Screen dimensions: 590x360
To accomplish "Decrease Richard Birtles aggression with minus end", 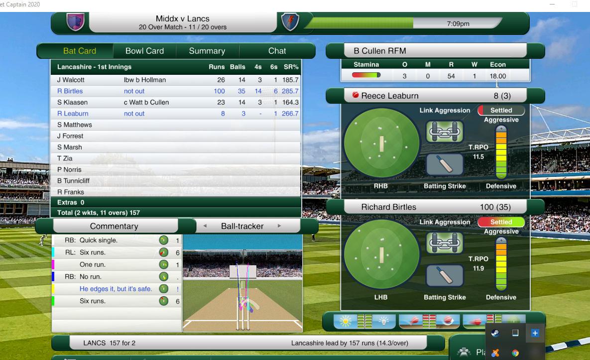I will coord(501,287).
